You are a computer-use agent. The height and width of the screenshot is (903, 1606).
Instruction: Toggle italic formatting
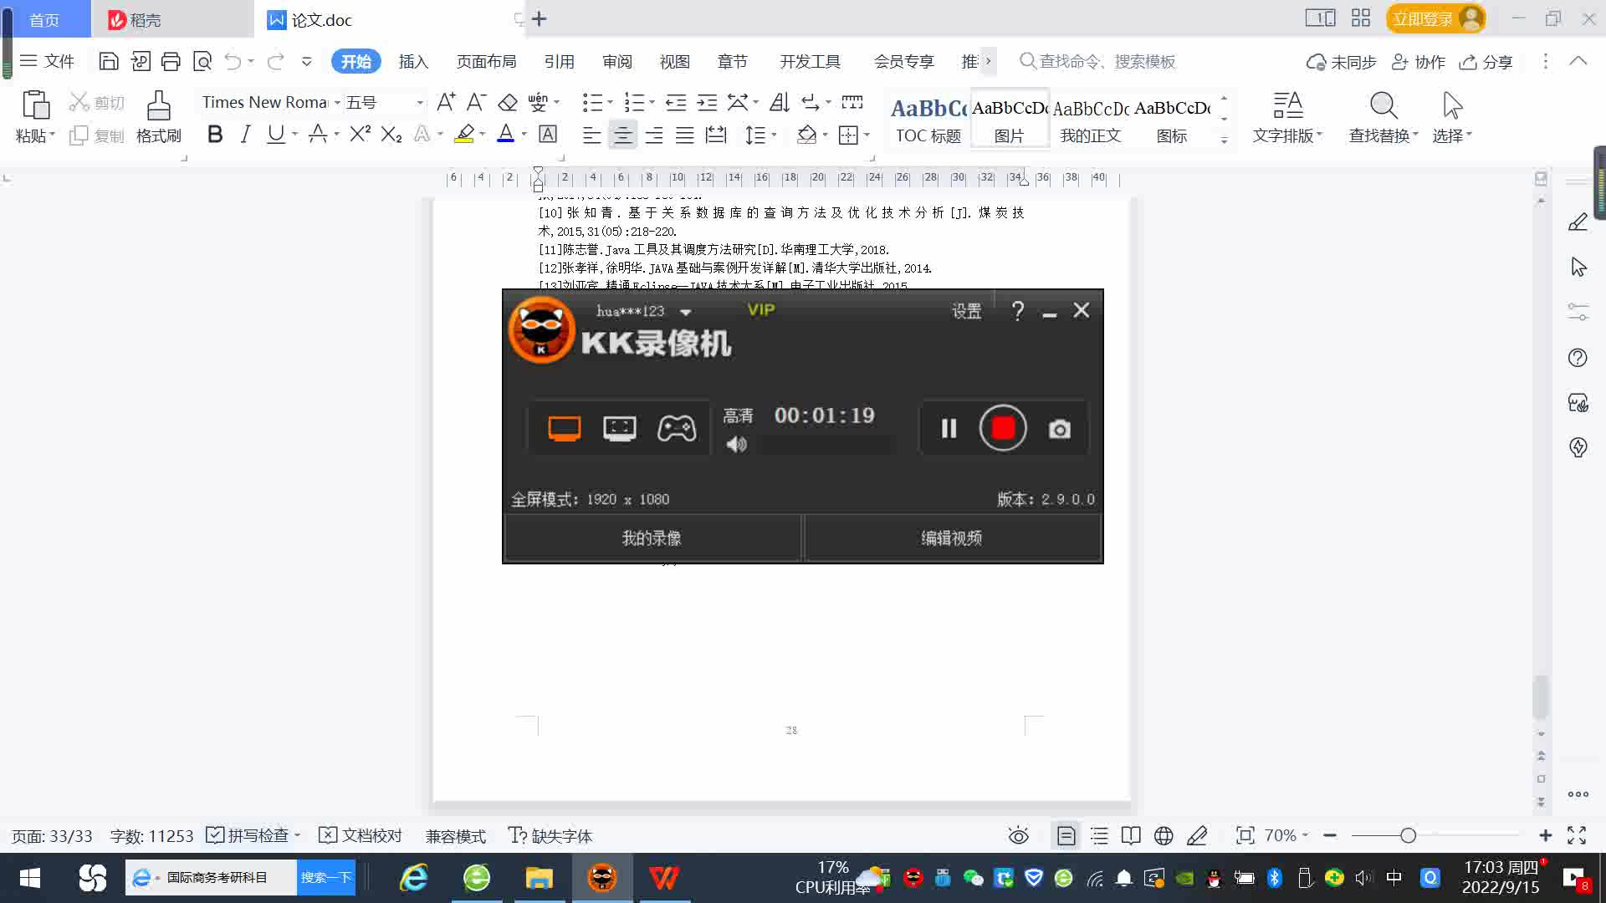(x=245, y=134)
